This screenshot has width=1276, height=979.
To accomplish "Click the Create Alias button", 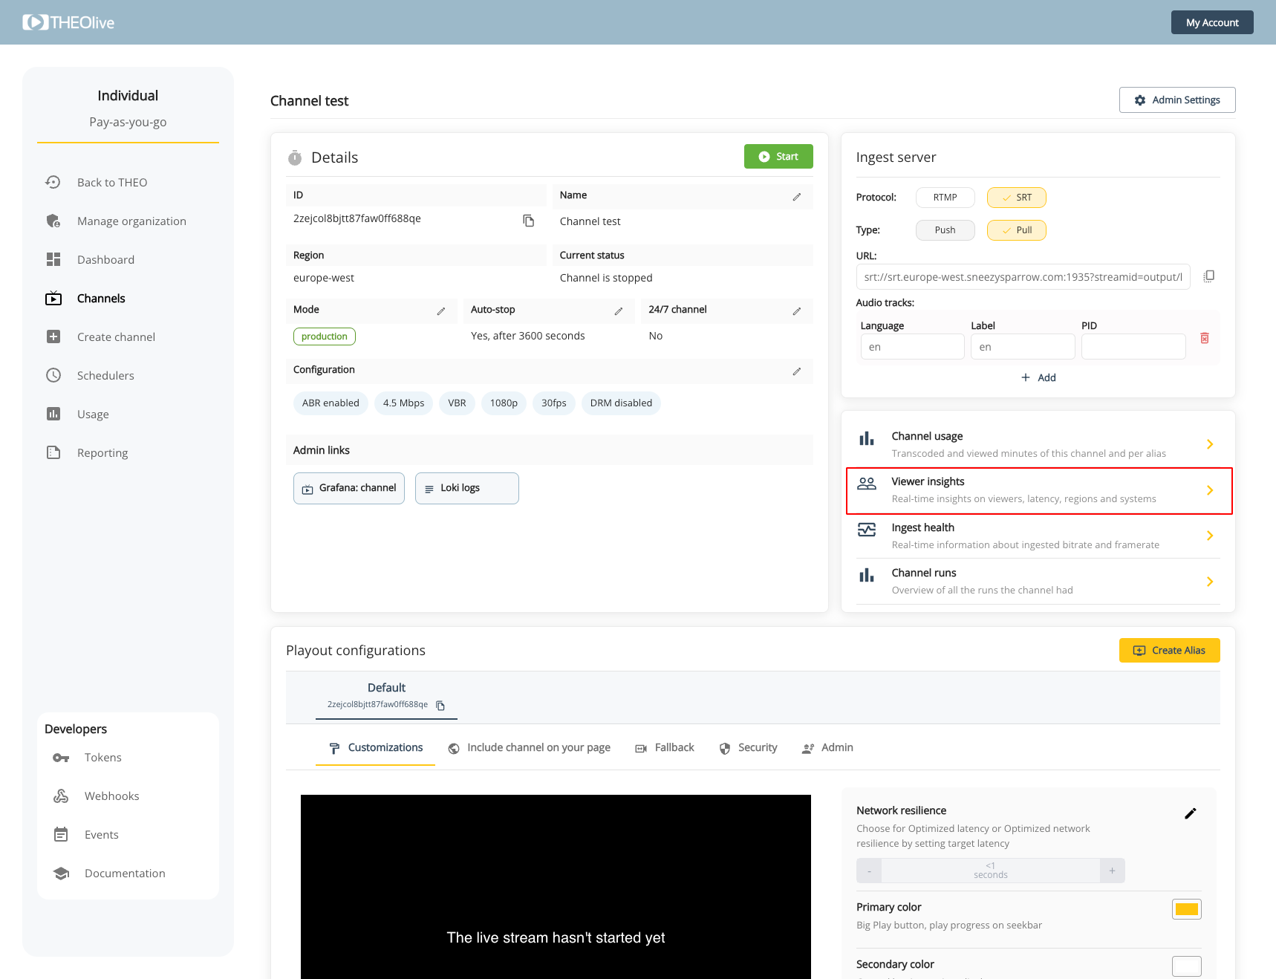I will [1169, 650].
